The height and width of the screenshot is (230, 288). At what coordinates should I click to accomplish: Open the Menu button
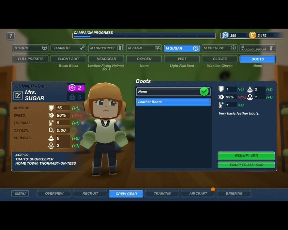click(20, 194)
